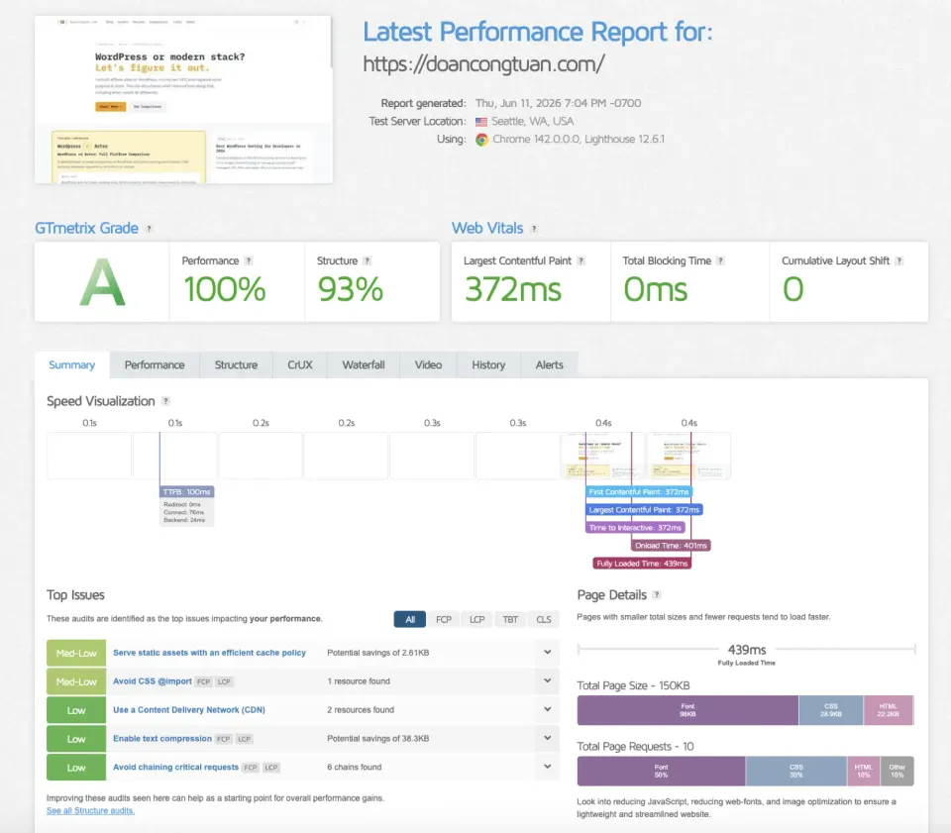Open the Enable text compression link

click(161, 739)
